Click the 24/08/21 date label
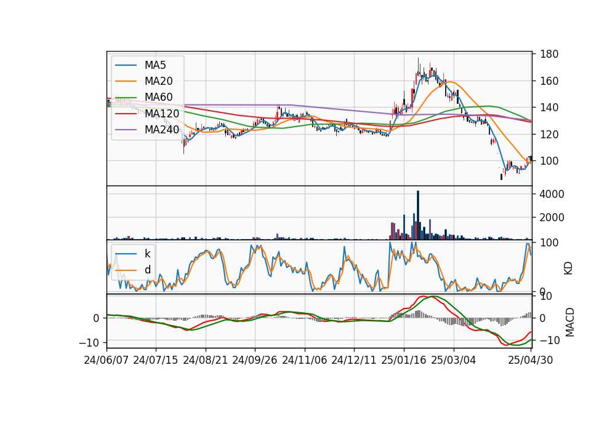 coord(206,360)
